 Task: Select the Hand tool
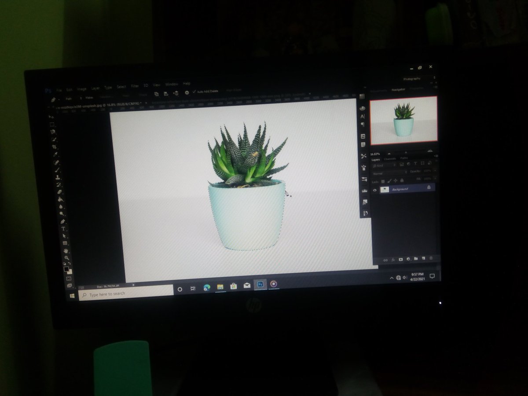66,251
